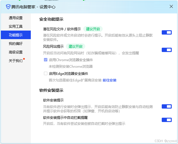Click the 安全功能提示 heading
The width and height of the screenshot is (178, 144).
[51, 19]
